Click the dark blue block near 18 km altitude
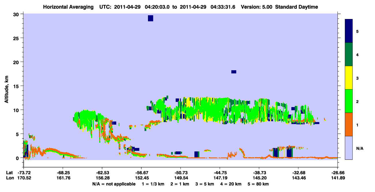375x192 pixels. 234,72
